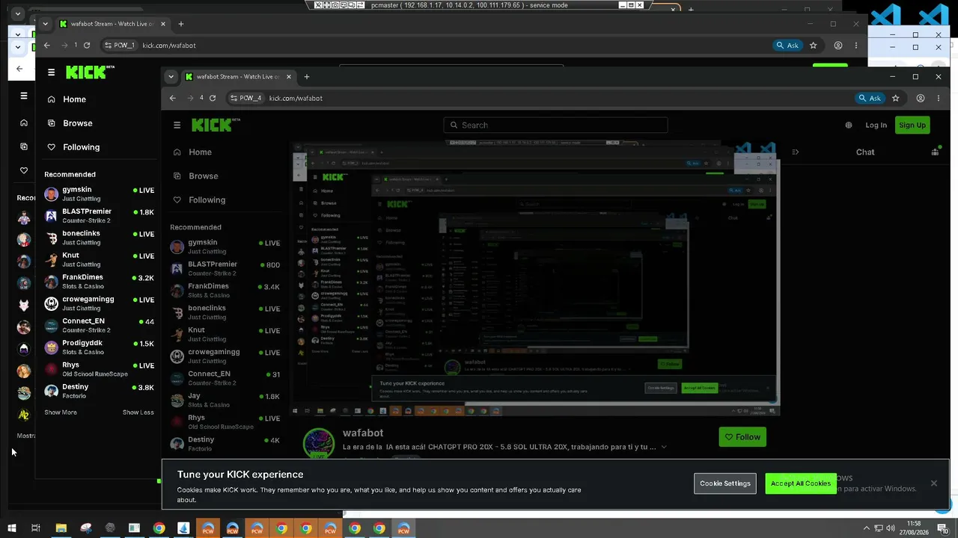Viewport: 958px width, 538px height.
Task: Open the profile icon in PCW_1 window
Action: (838, 45)
